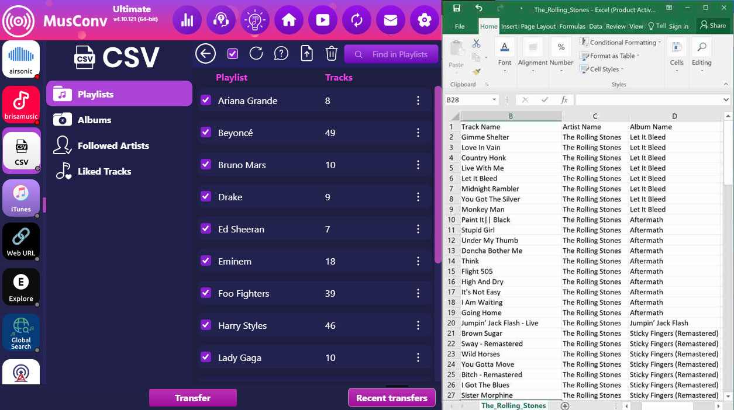The height and width of the screenshot is (410, 734).
Task: Click the Excel formula bar input
Action: coord(648,100)
